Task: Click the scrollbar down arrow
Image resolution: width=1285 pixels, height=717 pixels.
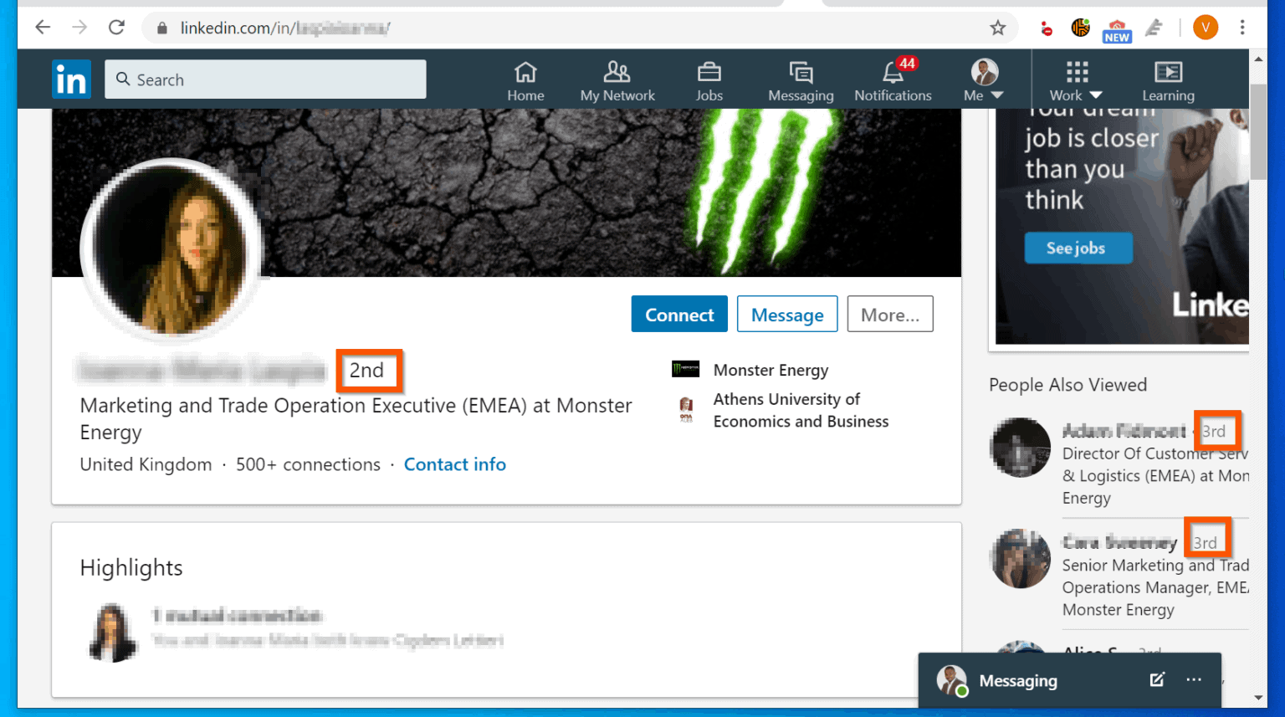Action: [1259, 698]
